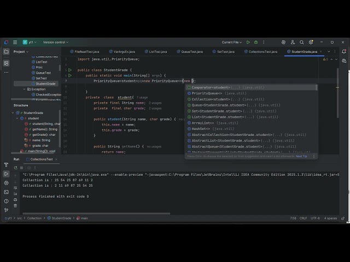Toggle read-only lock in status bar
Screen dimensions: 350x262
343,218
